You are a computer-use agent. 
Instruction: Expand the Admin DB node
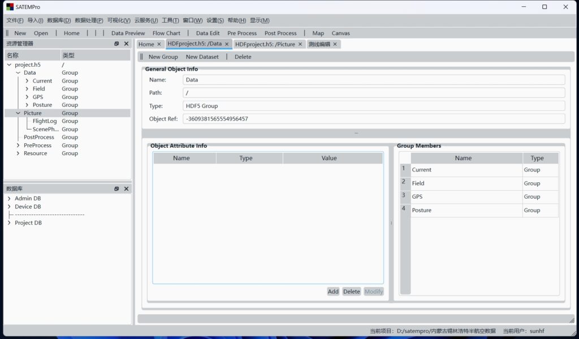(9, 199)
